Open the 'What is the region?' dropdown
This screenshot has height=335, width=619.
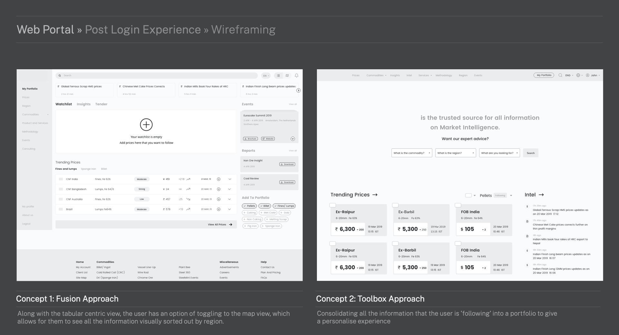[x=456, y=153]
